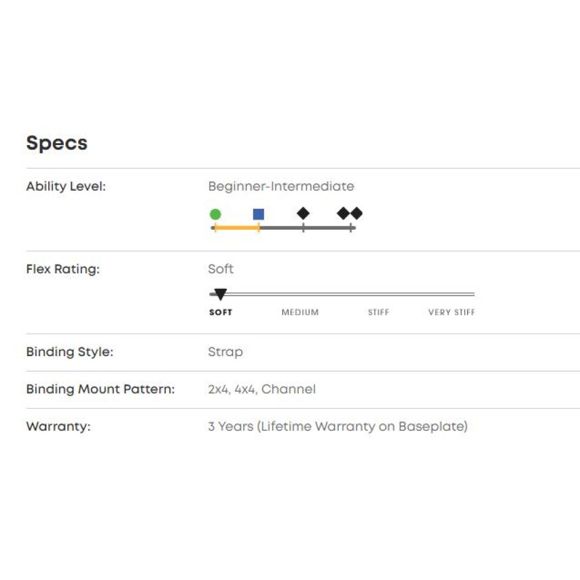This screenshot has width=580, height=580.
Task: Click the Ability Level label
Action: tap(66, 186)
